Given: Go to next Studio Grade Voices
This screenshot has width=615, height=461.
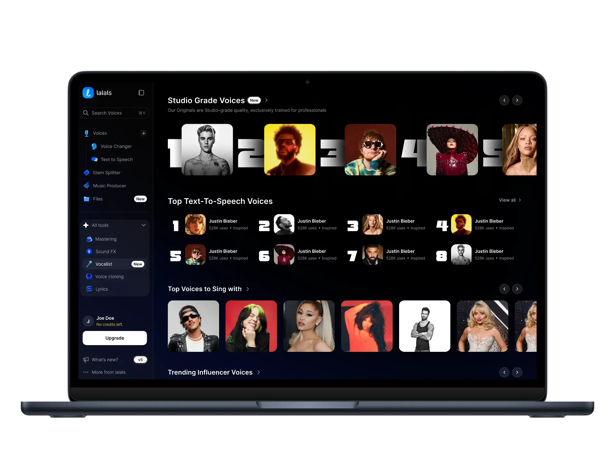Looking at the screenshot, I should [x=517, y=100].
